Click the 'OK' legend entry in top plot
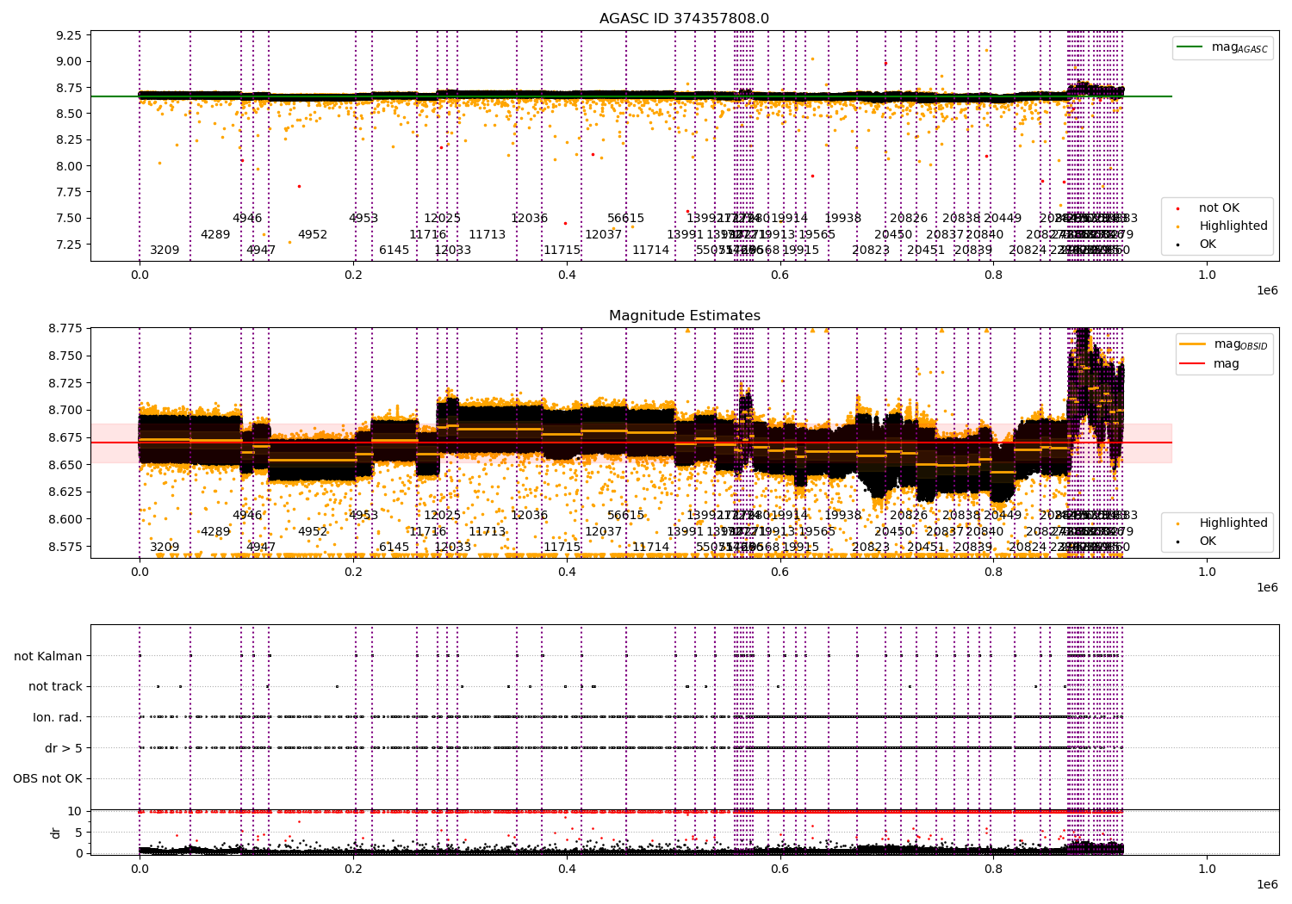Image resolution: width=1292 pixels, height=904 pixels. (1208, 244)
